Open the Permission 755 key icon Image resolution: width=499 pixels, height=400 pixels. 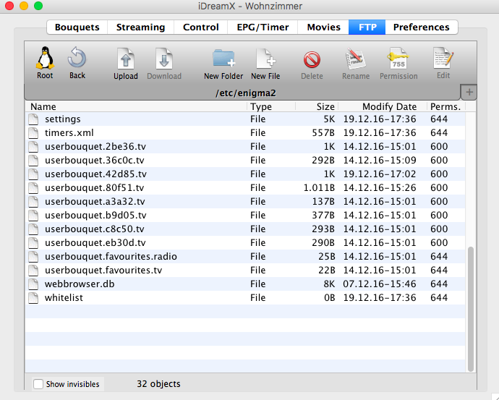pyautogui.click(x=398, y=59)
